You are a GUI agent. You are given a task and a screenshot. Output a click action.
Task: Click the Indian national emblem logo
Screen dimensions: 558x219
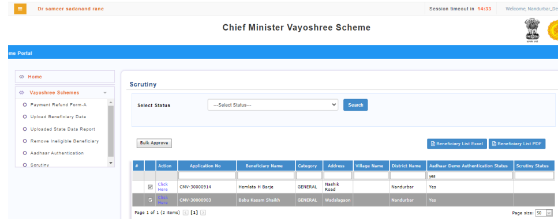click(531, 31)
